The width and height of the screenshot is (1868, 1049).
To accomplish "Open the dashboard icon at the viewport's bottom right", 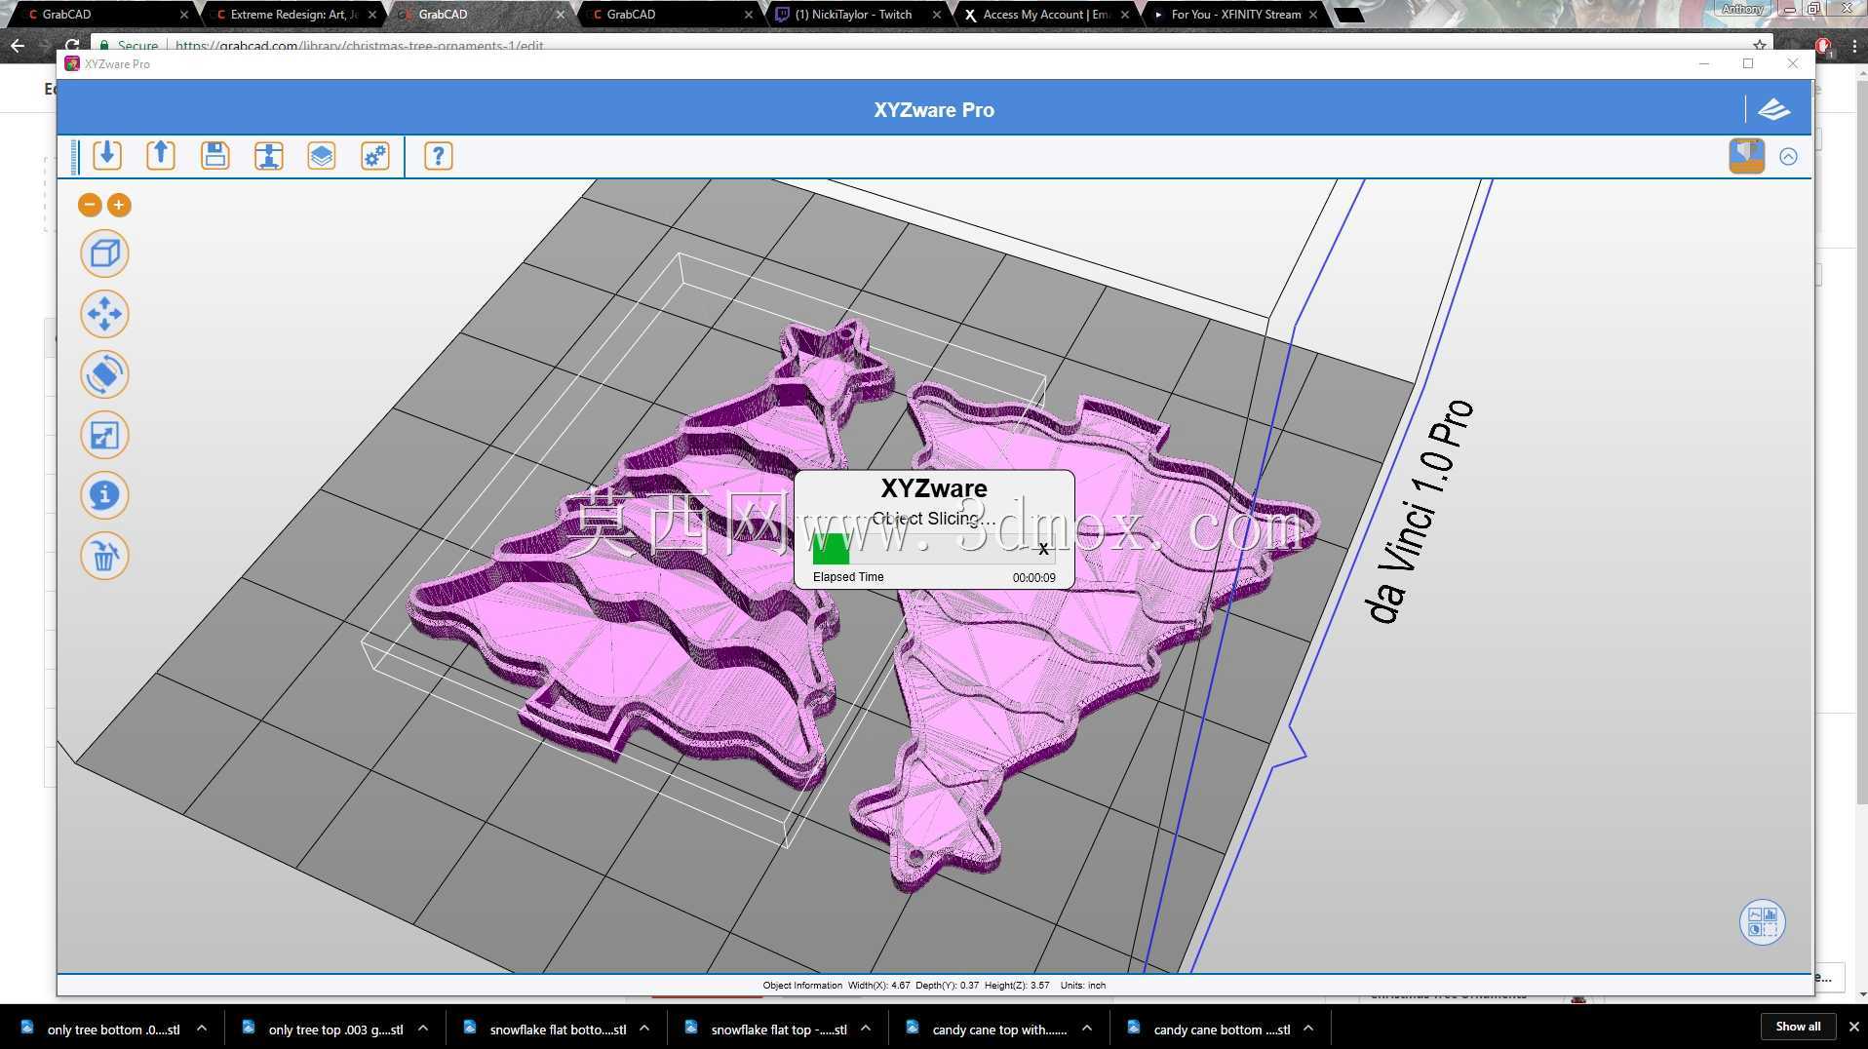I will coord(1762,921).
